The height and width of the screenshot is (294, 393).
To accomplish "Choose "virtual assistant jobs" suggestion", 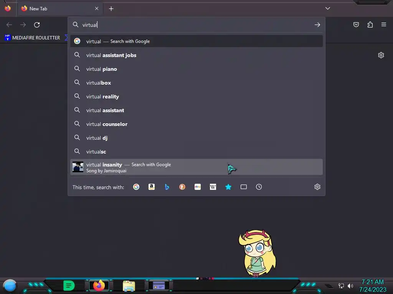I will click(196, 55).
